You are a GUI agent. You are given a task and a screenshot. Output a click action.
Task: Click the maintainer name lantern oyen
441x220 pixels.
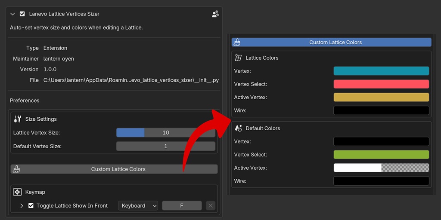[59, 59]
